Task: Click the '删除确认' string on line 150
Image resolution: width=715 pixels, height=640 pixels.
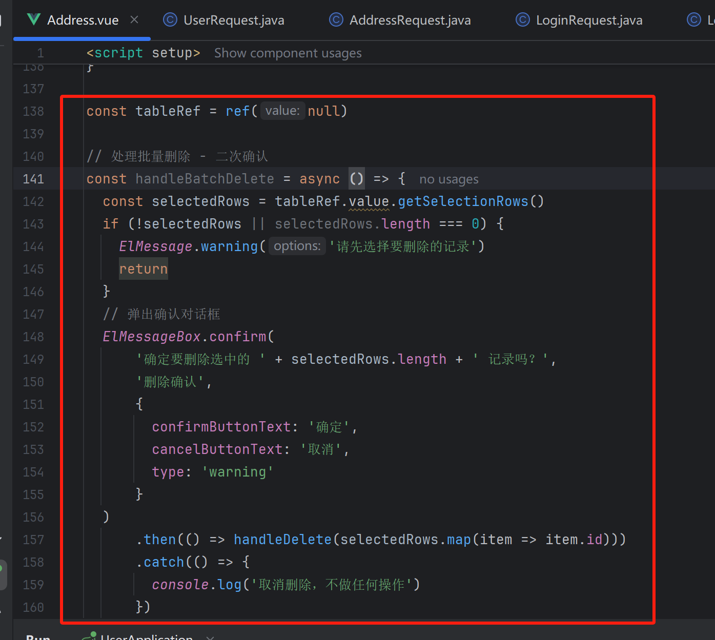Action: click(x=170, y=382)
